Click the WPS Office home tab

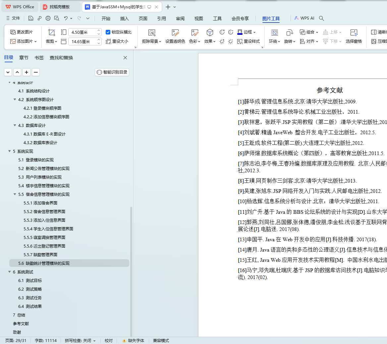tap(20, 7)
